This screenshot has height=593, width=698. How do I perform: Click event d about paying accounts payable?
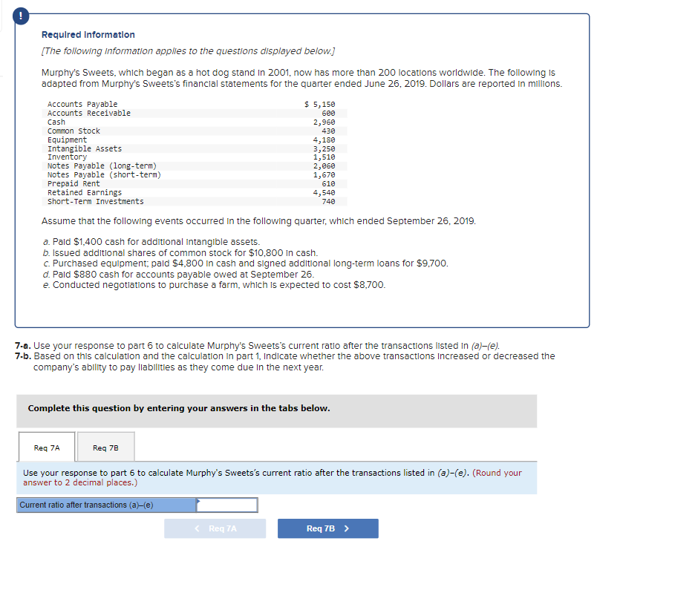tap(178, 274)
